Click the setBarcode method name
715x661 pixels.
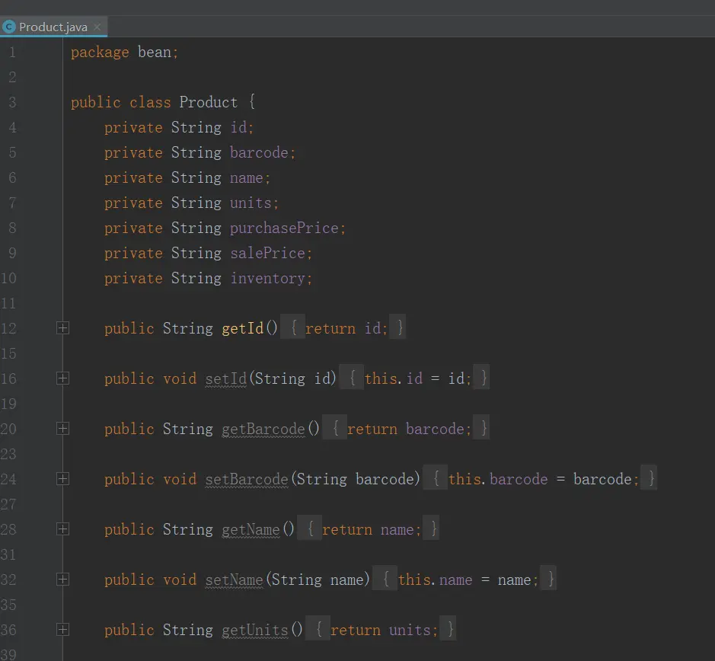click(247, 479)
